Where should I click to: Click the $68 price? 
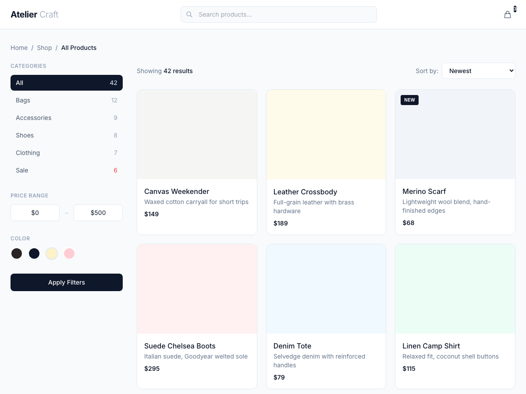(409, 223)
